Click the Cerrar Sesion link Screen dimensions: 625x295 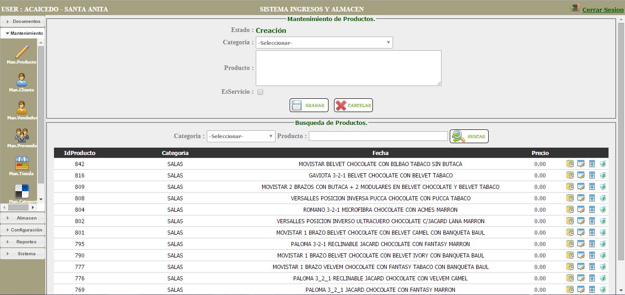click(x=603, y=10)
